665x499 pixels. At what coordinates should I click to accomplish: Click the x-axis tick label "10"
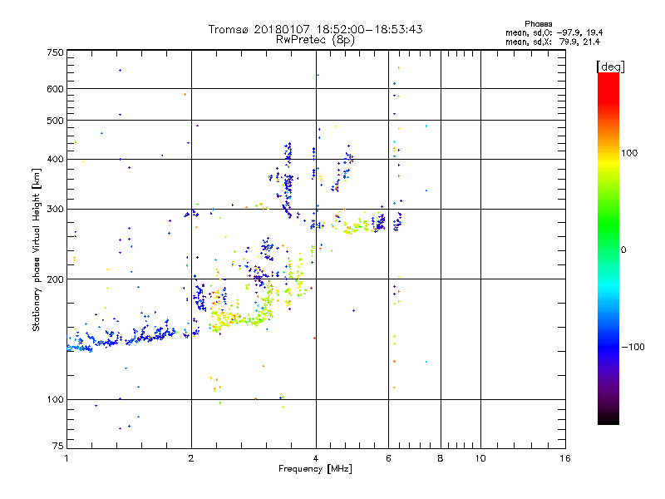pos(480,458)
